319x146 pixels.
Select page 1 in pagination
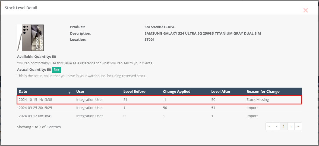[283, 127]
